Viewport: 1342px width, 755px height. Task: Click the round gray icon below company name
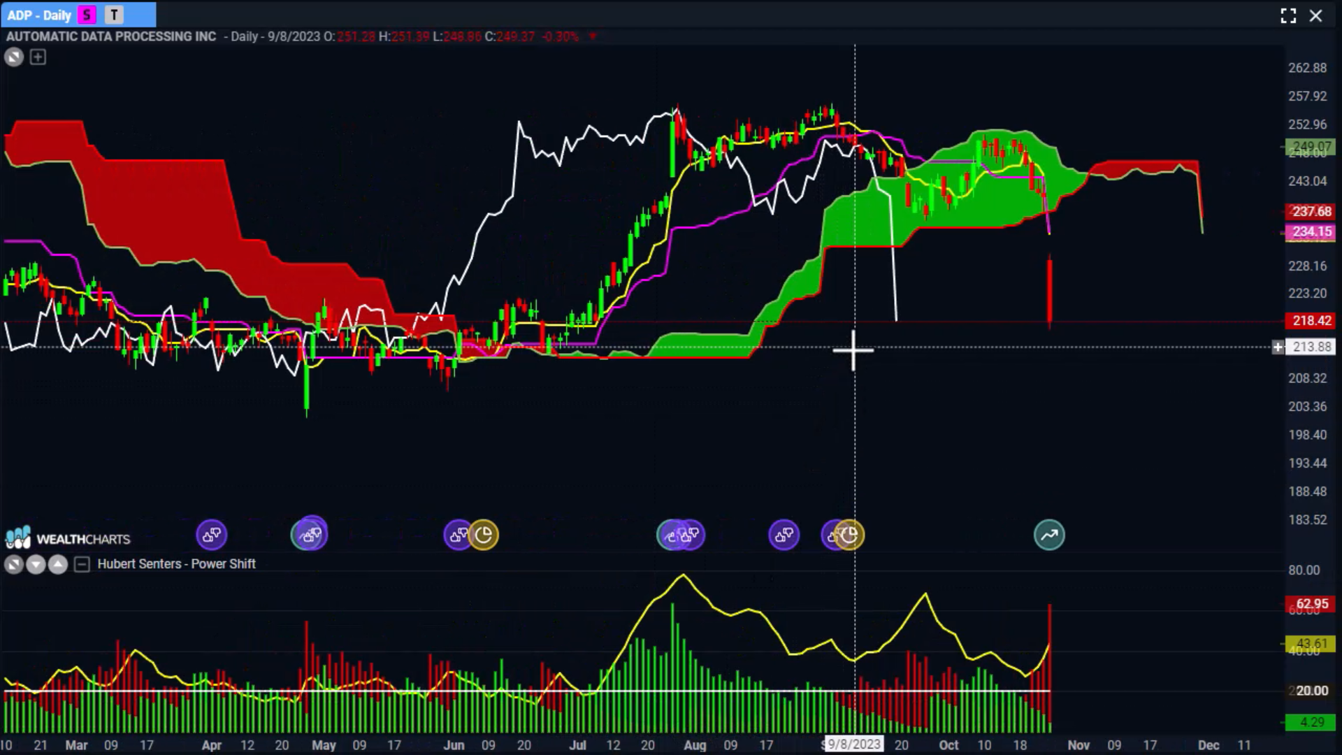pyautogui.click(x=14, y=57)
